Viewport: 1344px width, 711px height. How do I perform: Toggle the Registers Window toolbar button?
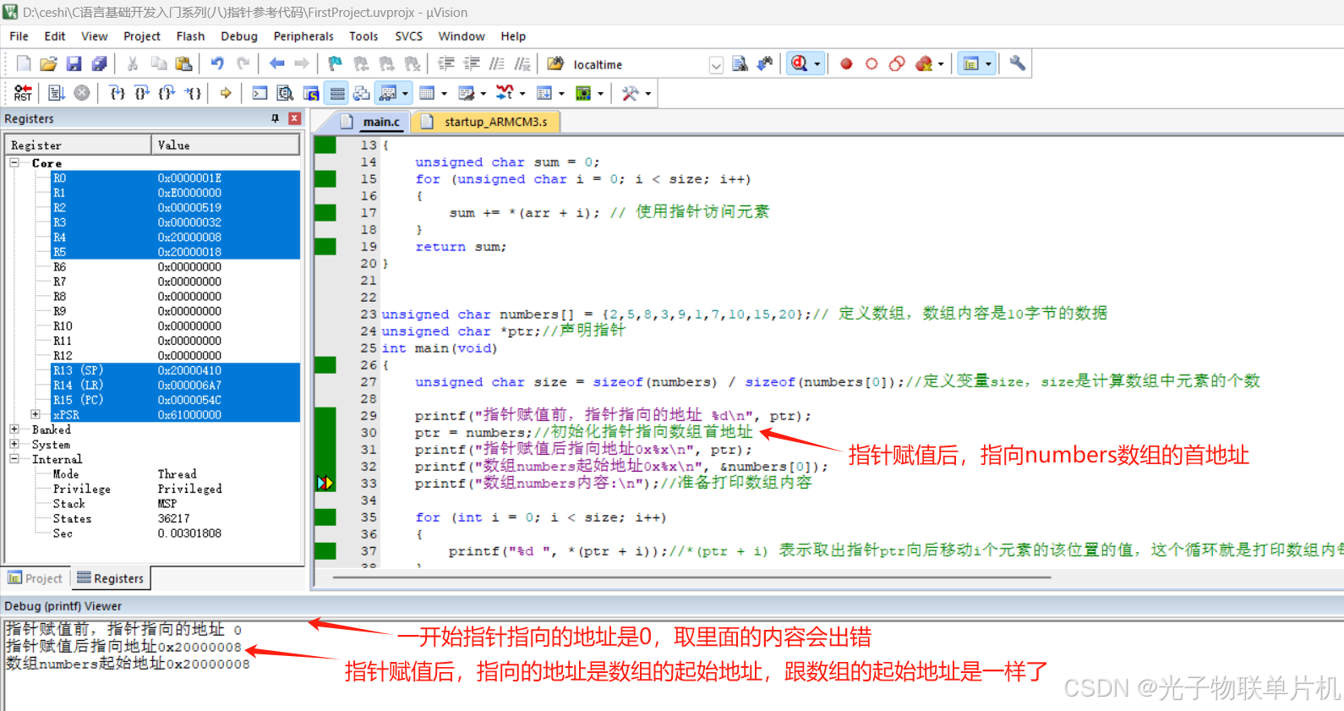point(337,93)
